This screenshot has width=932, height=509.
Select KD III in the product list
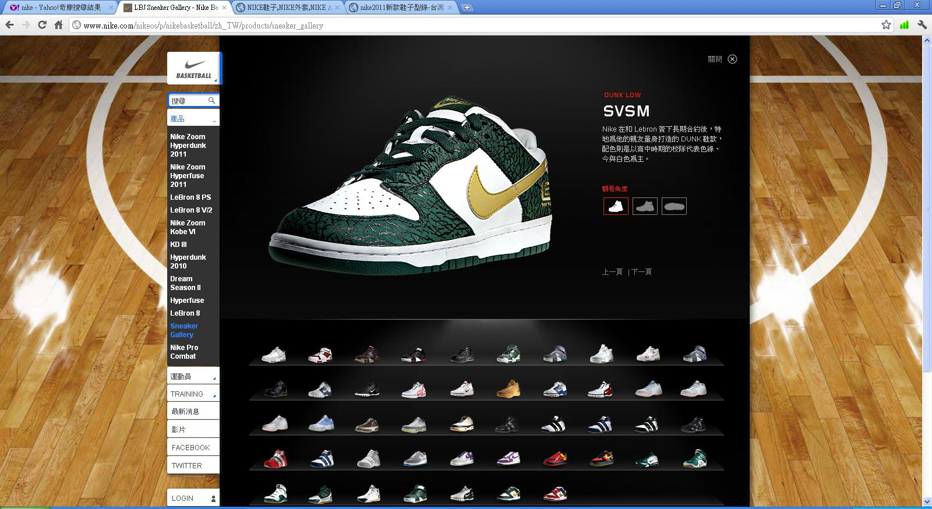coord(178,245)
